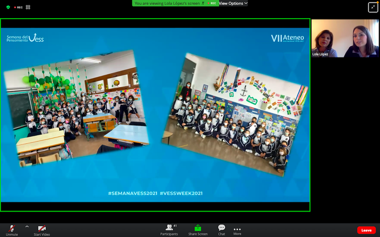Unmute the microphone

(x=12, y=230)
